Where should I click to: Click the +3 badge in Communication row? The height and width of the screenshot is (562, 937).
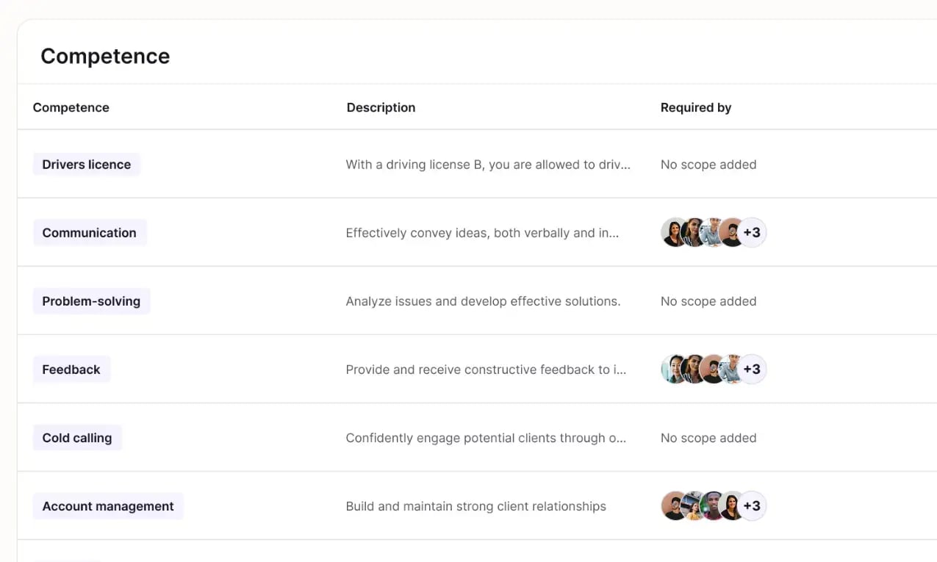[x=752, y=233]
